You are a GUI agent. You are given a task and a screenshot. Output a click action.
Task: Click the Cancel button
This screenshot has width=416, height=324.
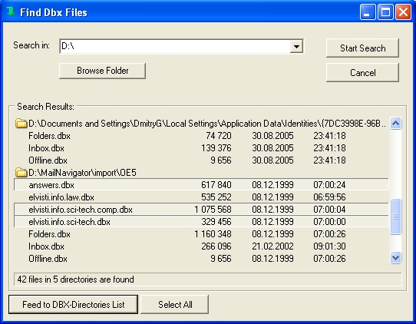pyautogui.click(x=362, y=72)
